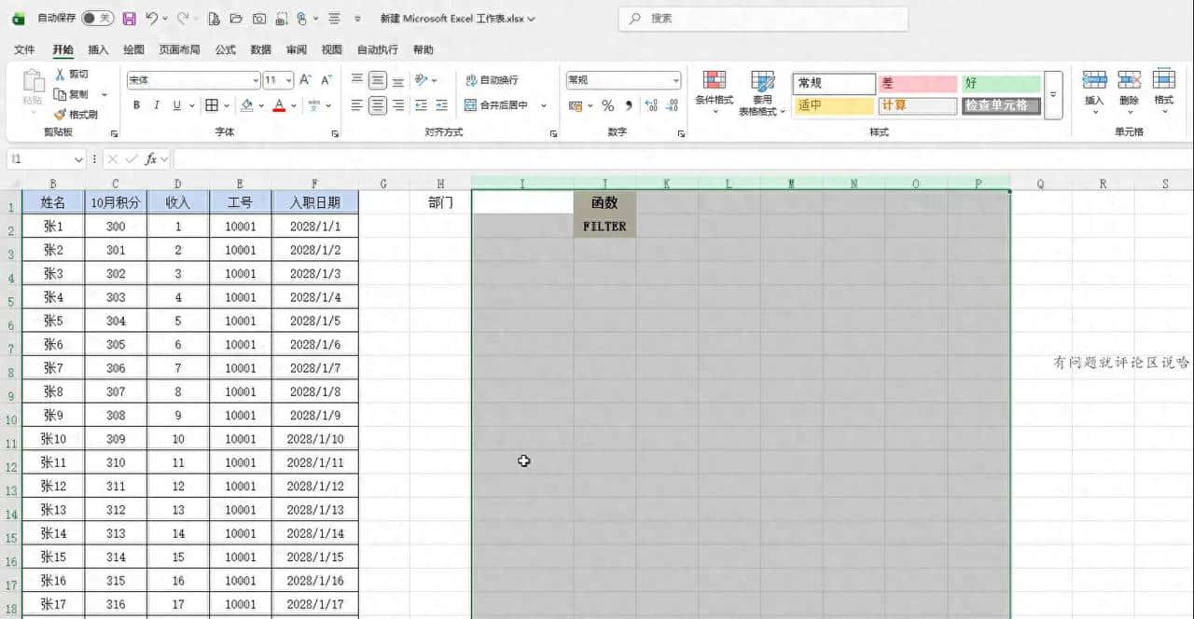
Task: Click the Insert Function fx icon
Action: 151,159
